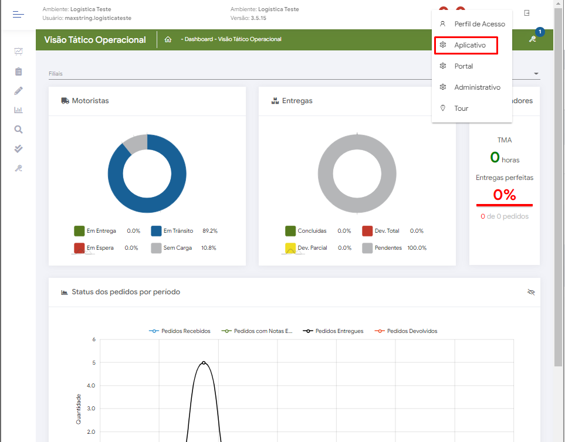Click the magnifying glass sidebar icon
Image resolution: width=565 pixels, height=442 pixels.
tap(19, 130)
